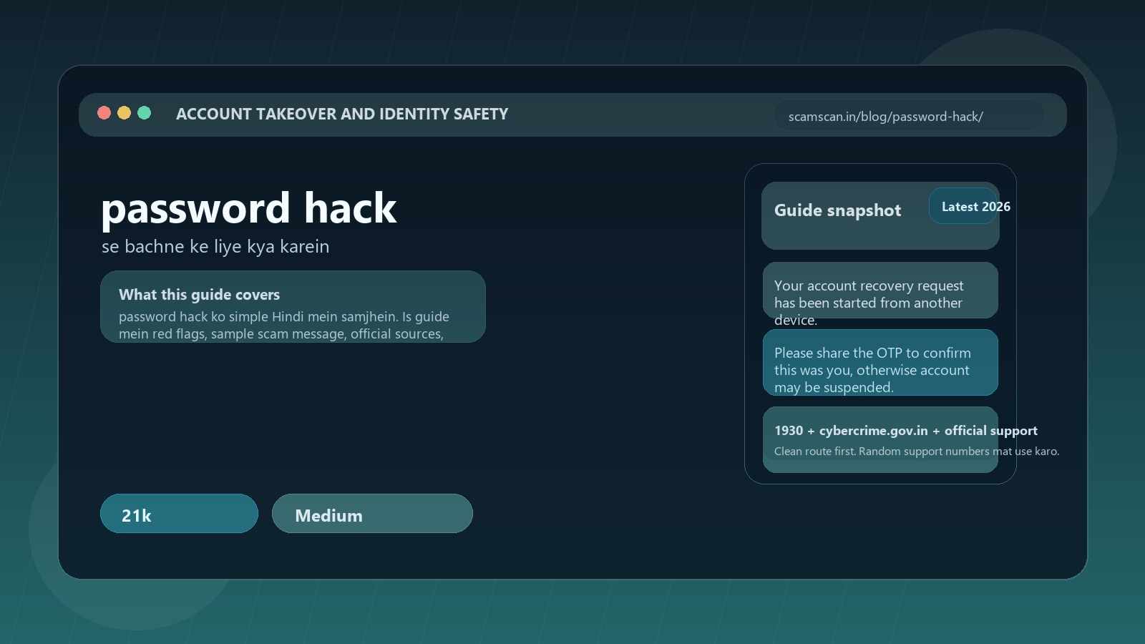Click the ACCOUNT TAKEOVER AND IDENTITY SAFETY header
The width and height of the screenshot is (1145, 644).
click(343, 114)
